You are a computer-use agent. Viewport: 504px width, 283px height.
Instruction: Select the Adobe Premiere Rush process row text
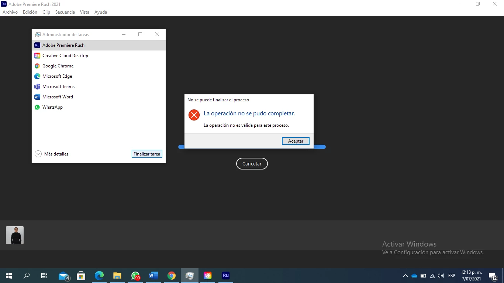tap(63, 45)
